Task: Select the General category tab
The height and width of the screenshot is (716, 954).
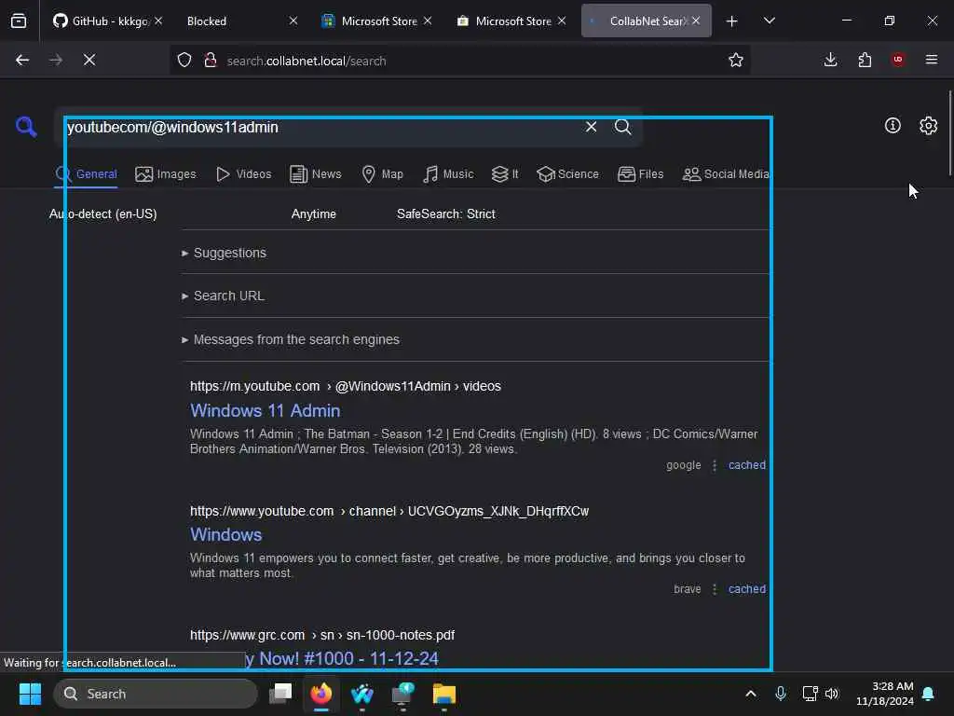Action: click(x=86, y=174)
